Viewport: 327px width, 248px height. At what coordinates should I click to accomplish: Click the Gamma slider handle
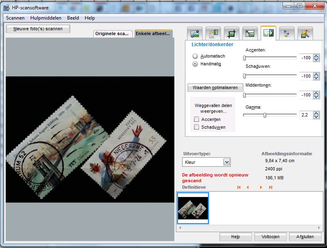tap(265, 115)
